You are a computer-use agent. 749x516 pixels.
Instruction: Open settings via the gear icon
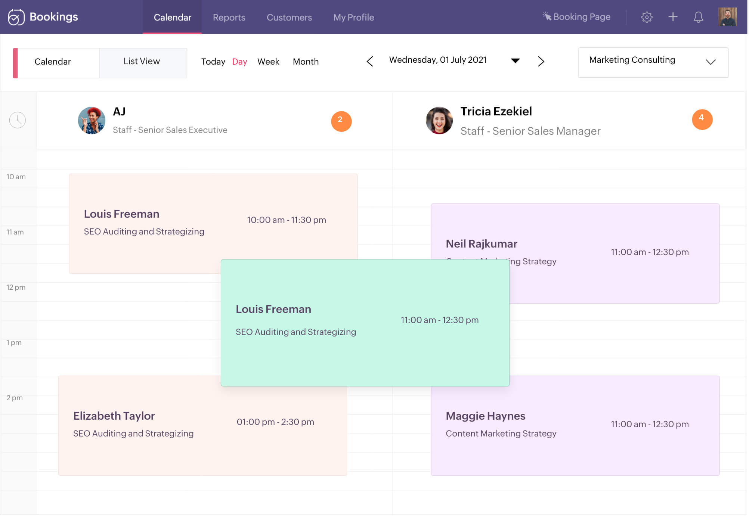click(647, 17)
